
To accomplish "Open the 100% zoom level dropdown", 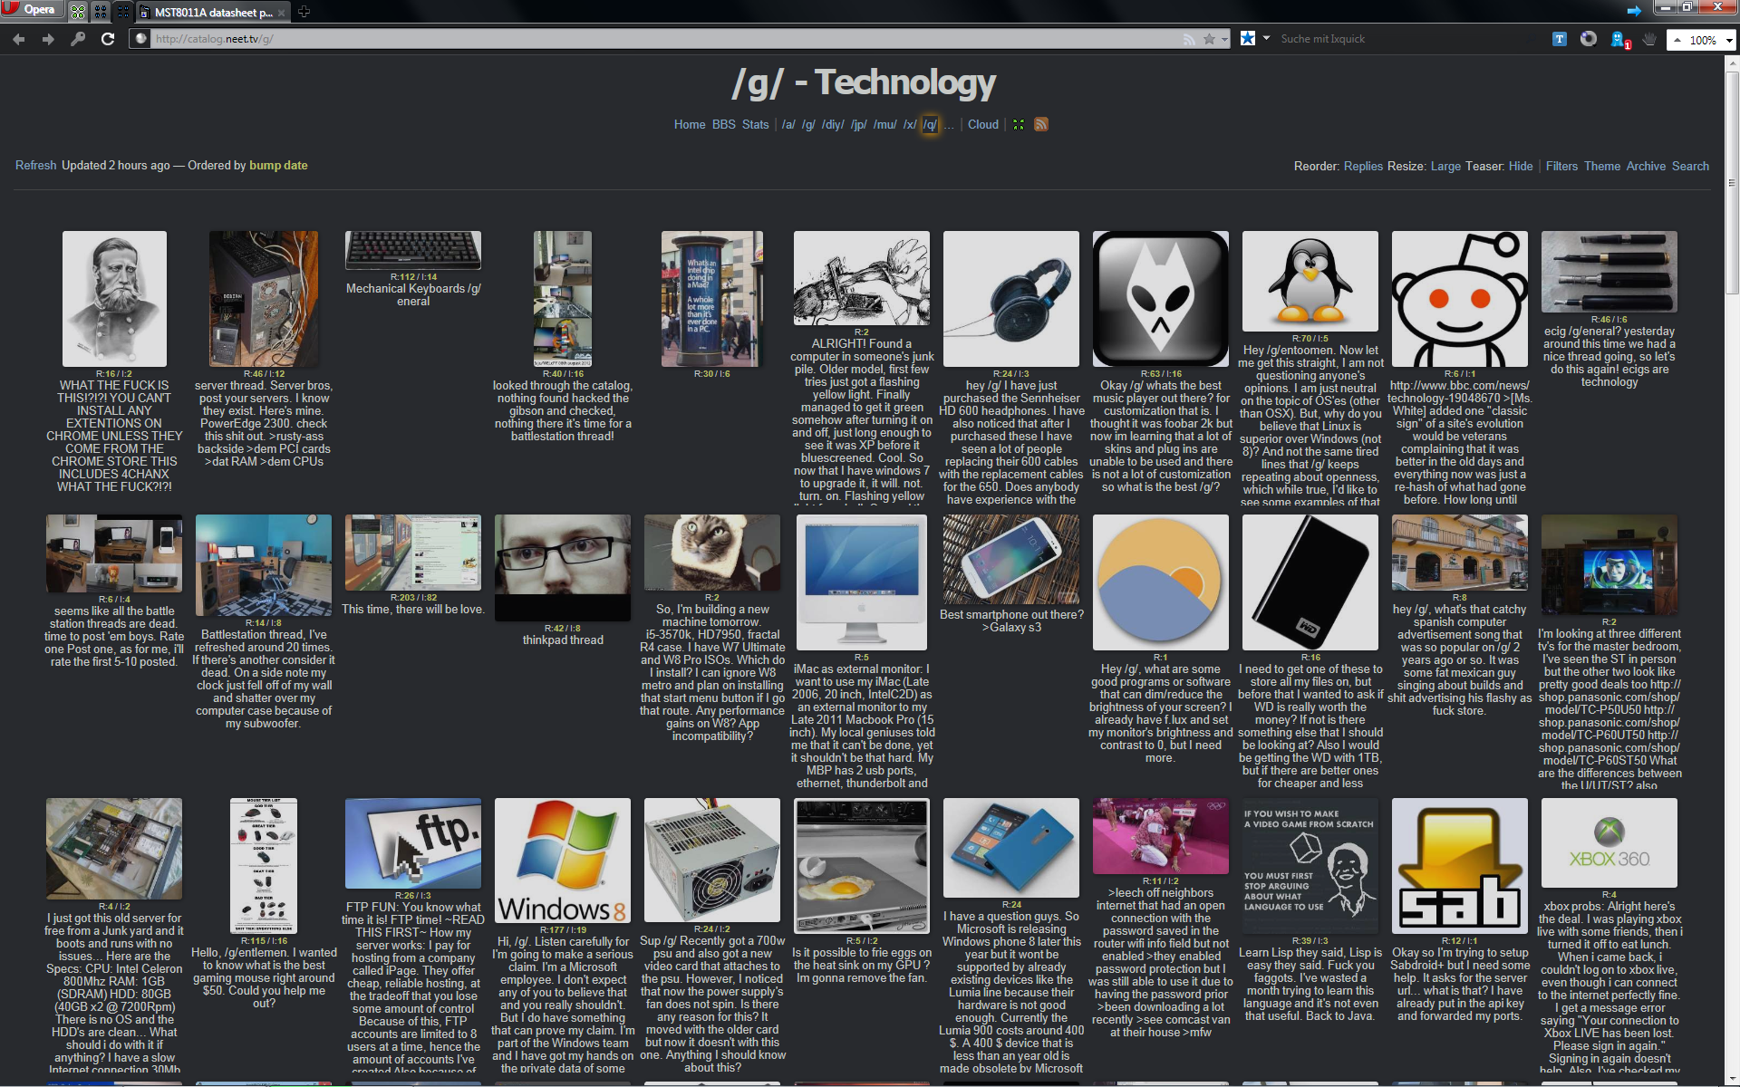I will [x=1729, y=40].
